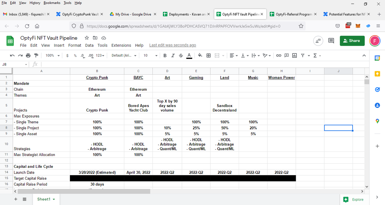
Task: Increase decimal places
Action: (x=91, y=56)
